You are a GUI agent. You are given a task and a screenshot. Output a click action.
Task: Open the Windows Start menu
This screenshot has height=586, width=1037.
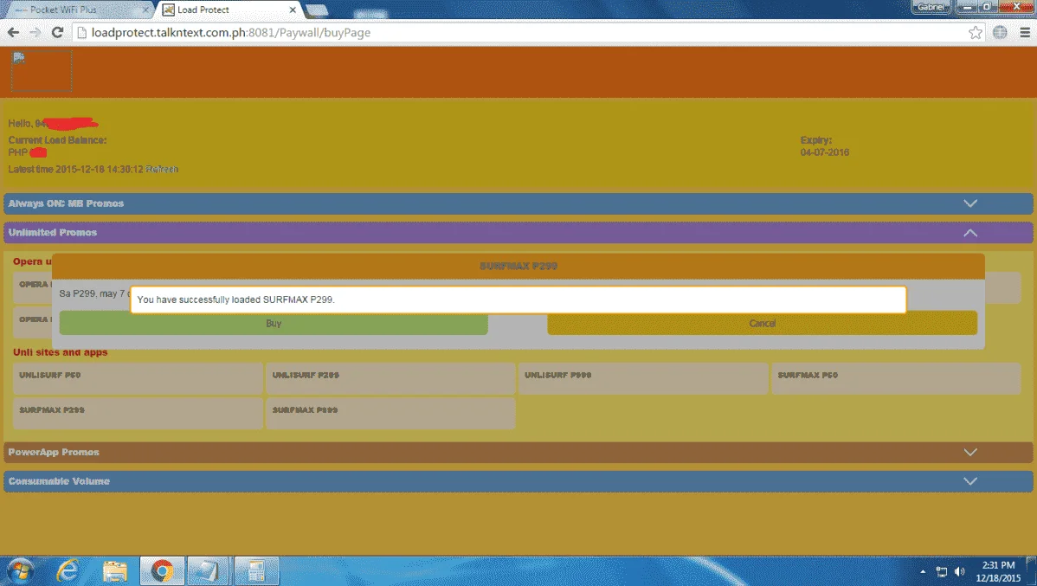pos(20,570)
